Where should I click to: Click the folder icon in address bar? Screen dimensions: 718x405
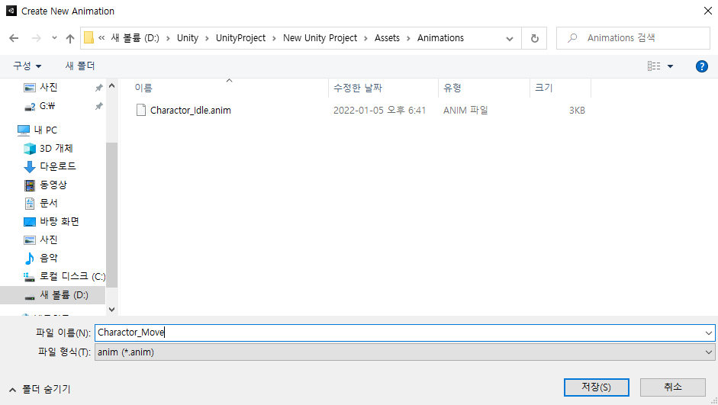tap(89, 37)
